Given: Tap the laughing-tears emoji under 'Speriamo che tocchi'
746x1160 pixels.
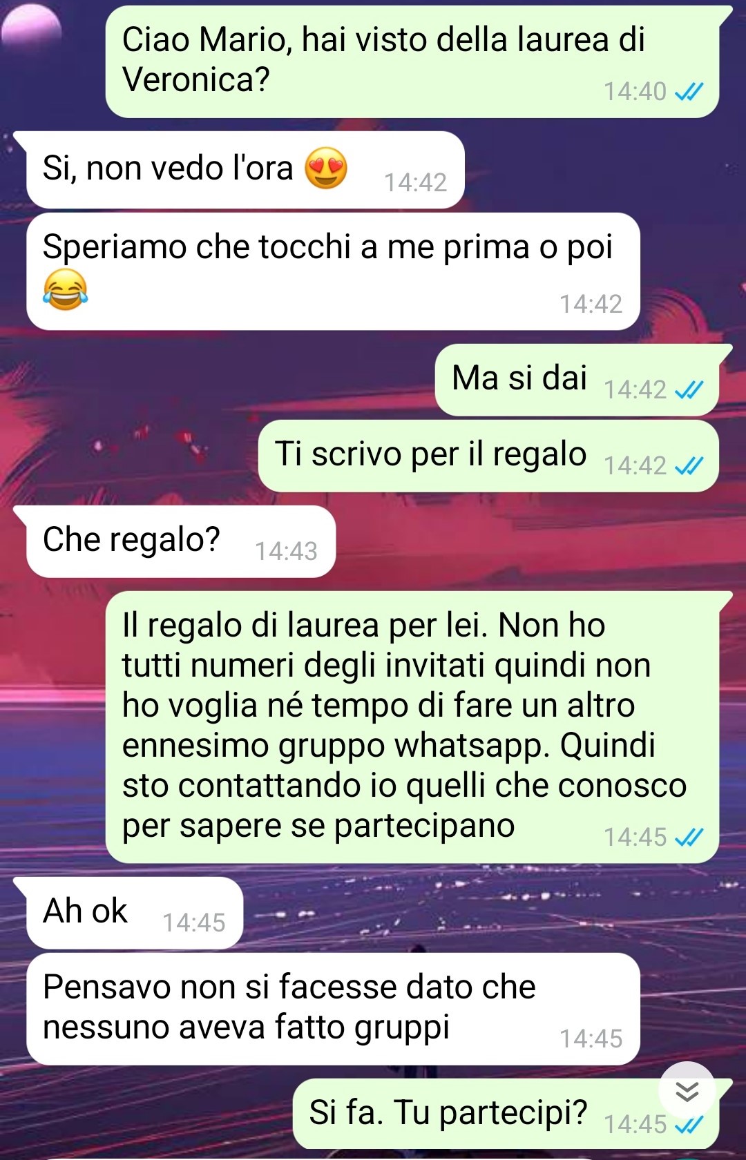Looking at the screenshot, I should (x=65, y=289).
